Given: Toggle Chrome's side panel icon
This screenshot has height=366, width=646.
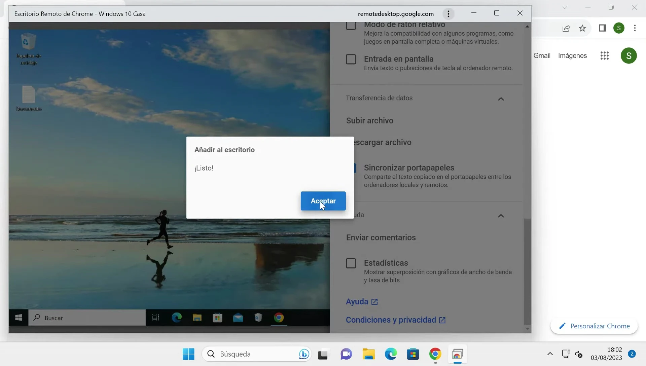Looking at the screenshot, I should tap(602, 28).
